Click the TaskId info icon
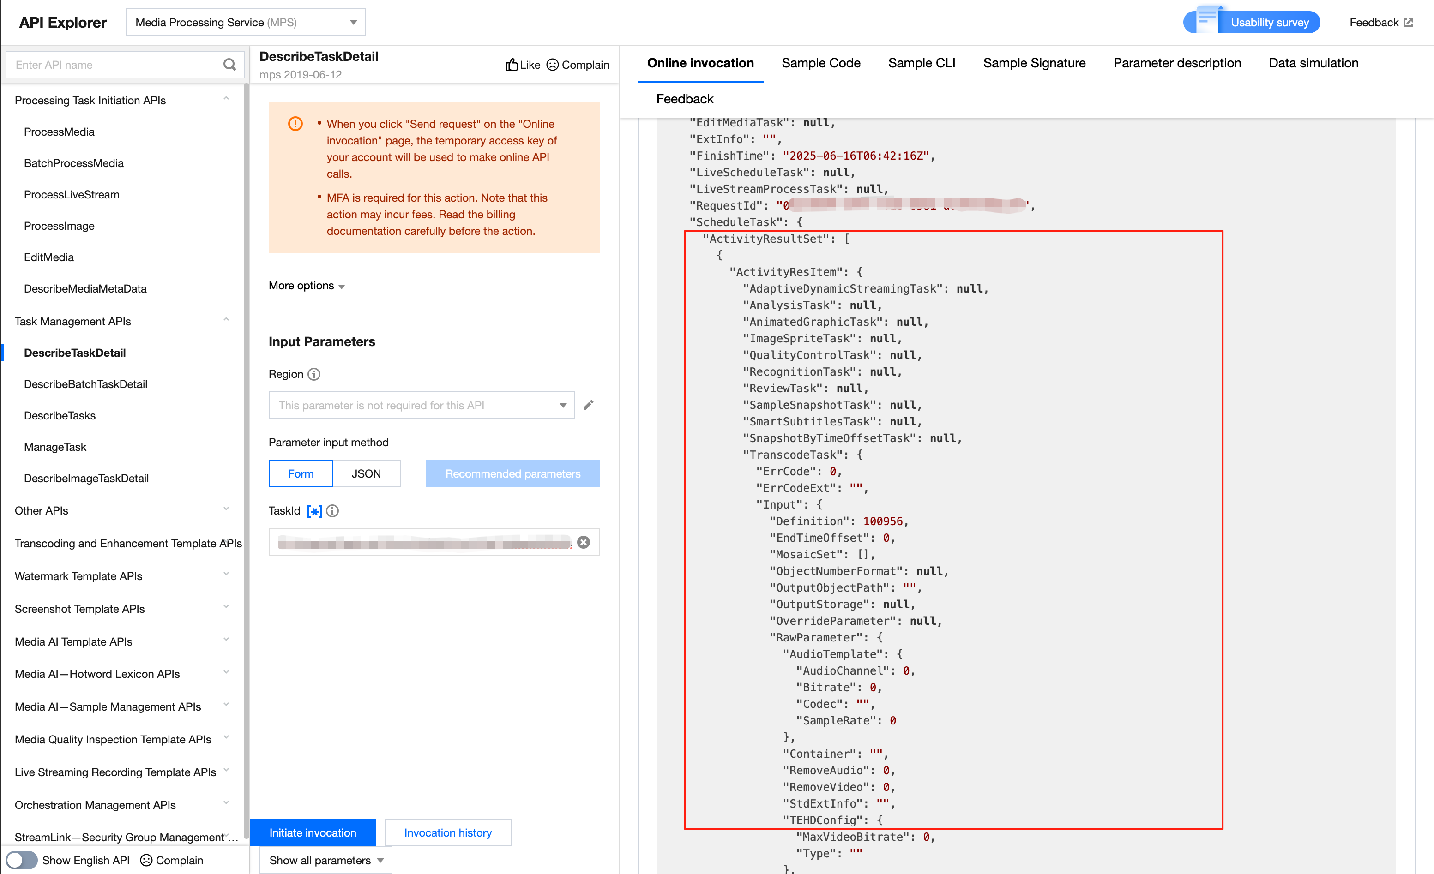The image size is (1434, 874). click(x=332, y=510)
